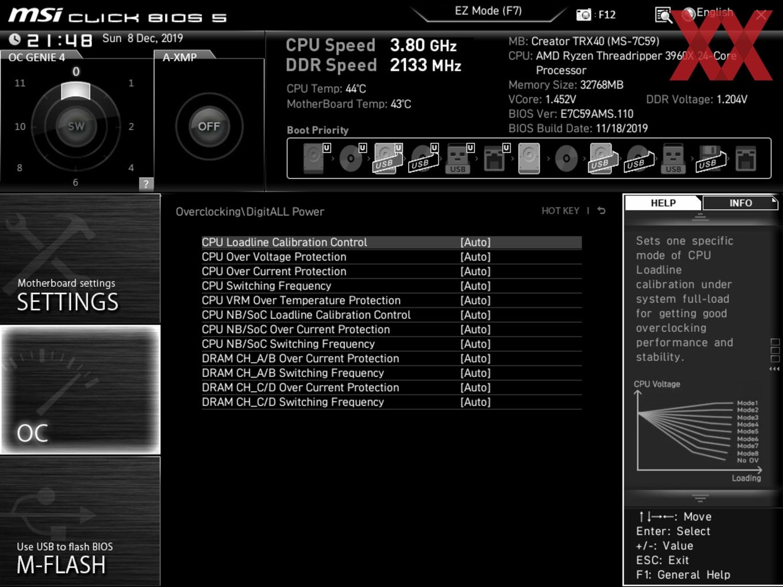Click the Overclocking\DigitALL Power breadcrumb
Viewport: 783px width, 587px height.
click(250, 211)
